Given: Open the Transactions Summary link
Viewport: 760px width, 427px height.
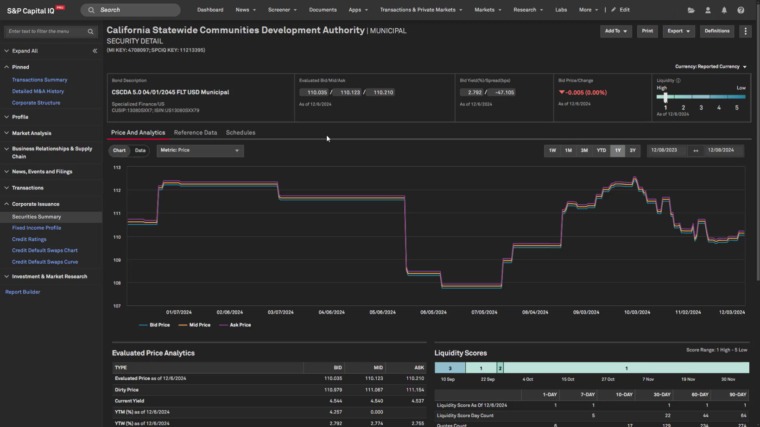Looking at the screenshot, I should (40, 80).
